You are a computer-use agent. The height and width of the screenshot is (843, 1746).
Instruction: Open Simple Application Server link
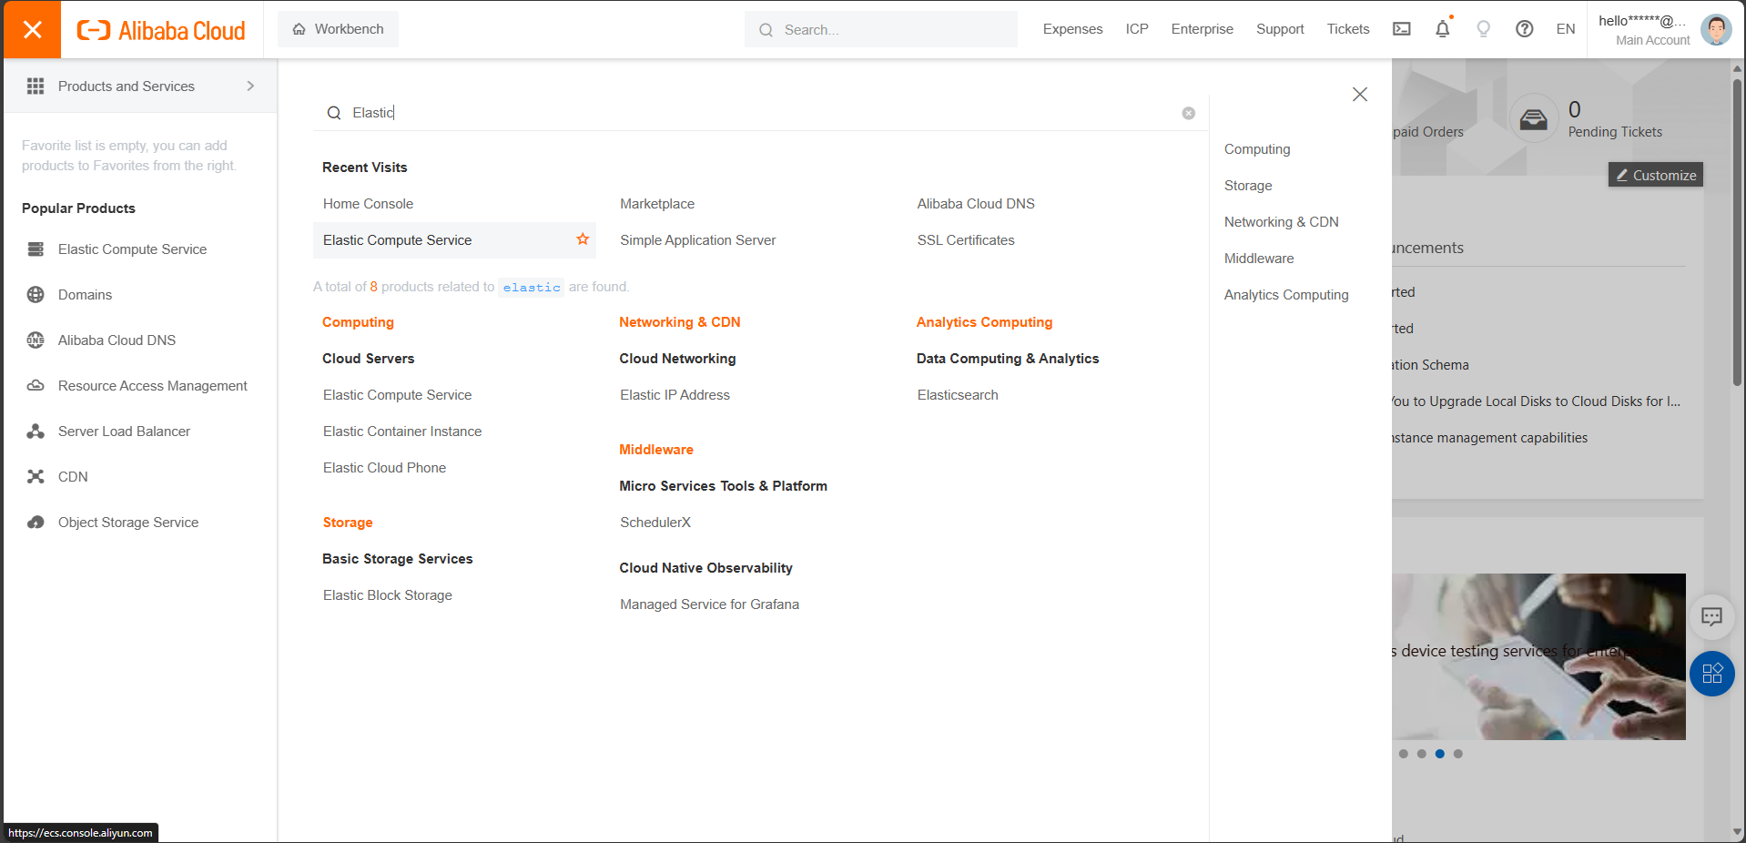(x=697, y=240)
